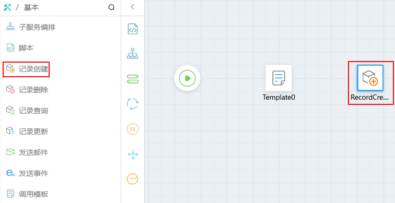395x203 pixels.
Task: Select the 子服务编排 item icon
Action: click(10, 27)
